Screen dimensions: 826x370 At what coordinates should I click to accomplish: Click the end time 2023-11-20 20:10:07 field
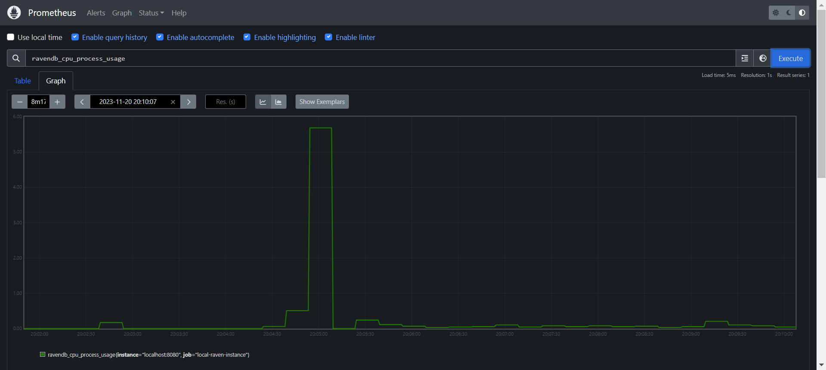coord(128,102)
